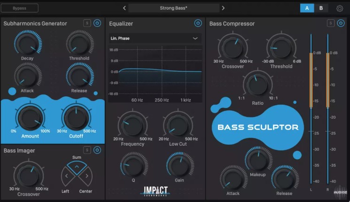Toggle Subharmonics Generator power button
Screen dimensions: 350x202
point(97,23)
